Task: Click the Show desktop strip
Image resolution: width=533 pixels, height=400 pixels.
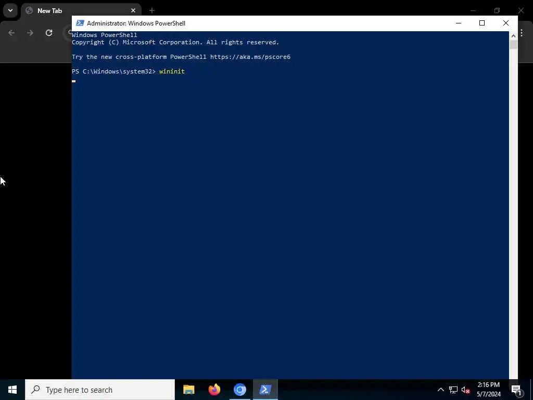Action: point(531,390)
